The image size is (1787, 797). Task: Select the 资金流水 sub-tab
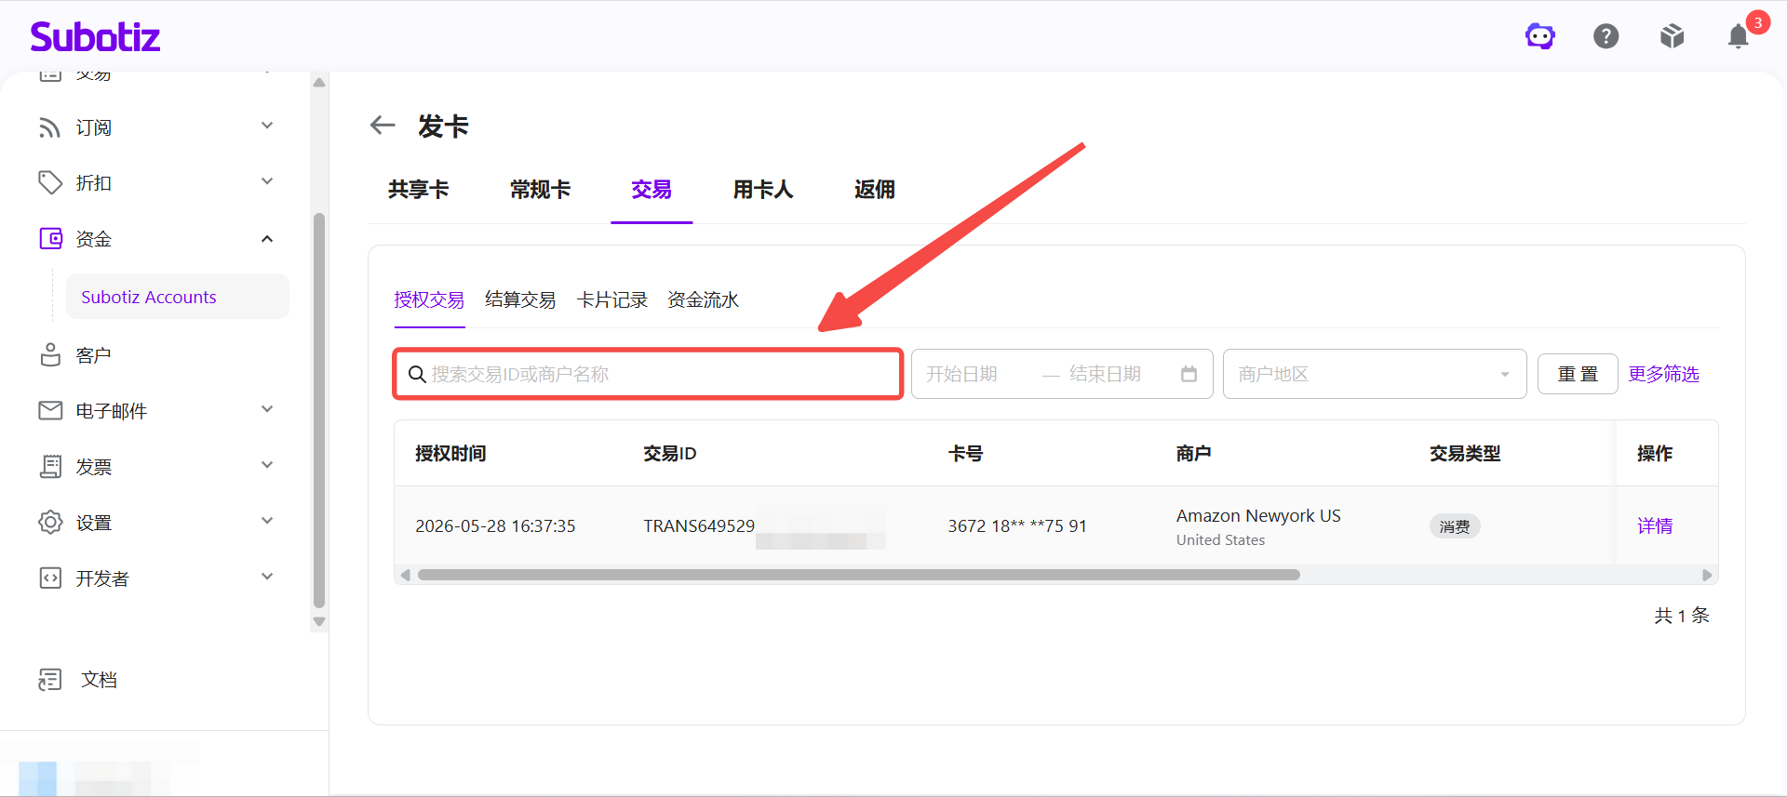pyautogui.click(x=703, y=299)
